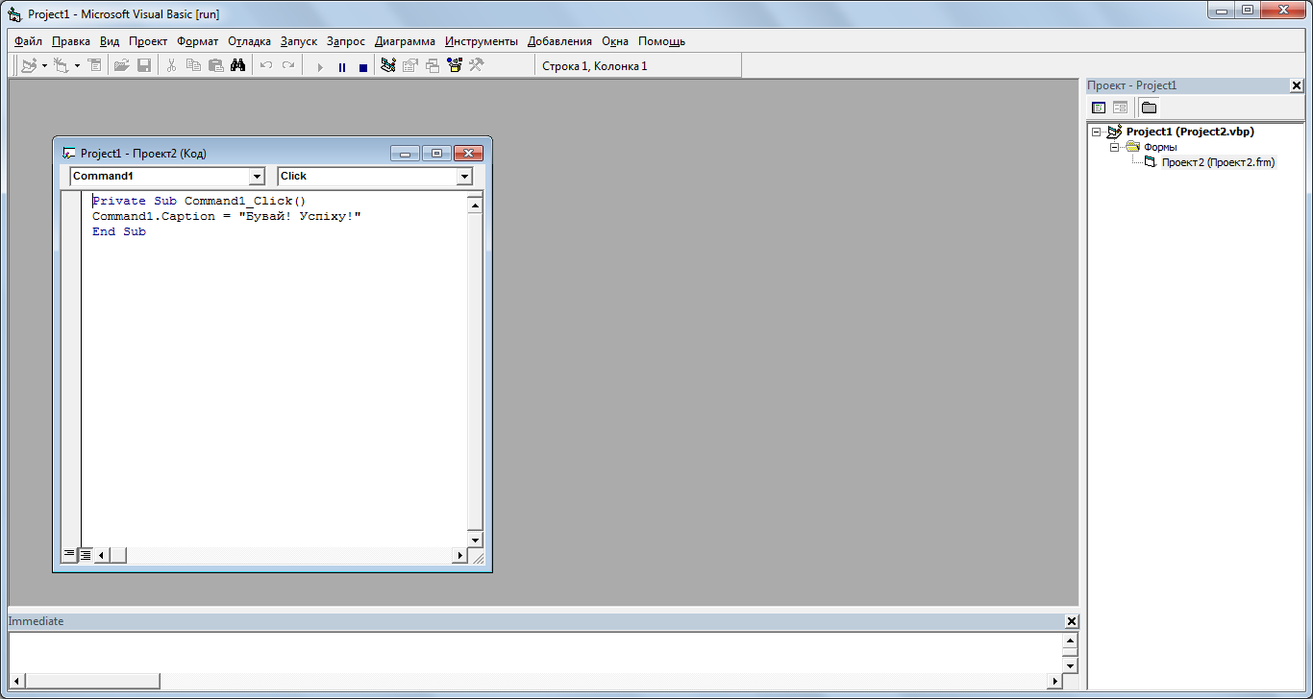1313x699 pixels.
Task: Click the Toolbox hammer-and-wrench icon
Action: (476, 66)
